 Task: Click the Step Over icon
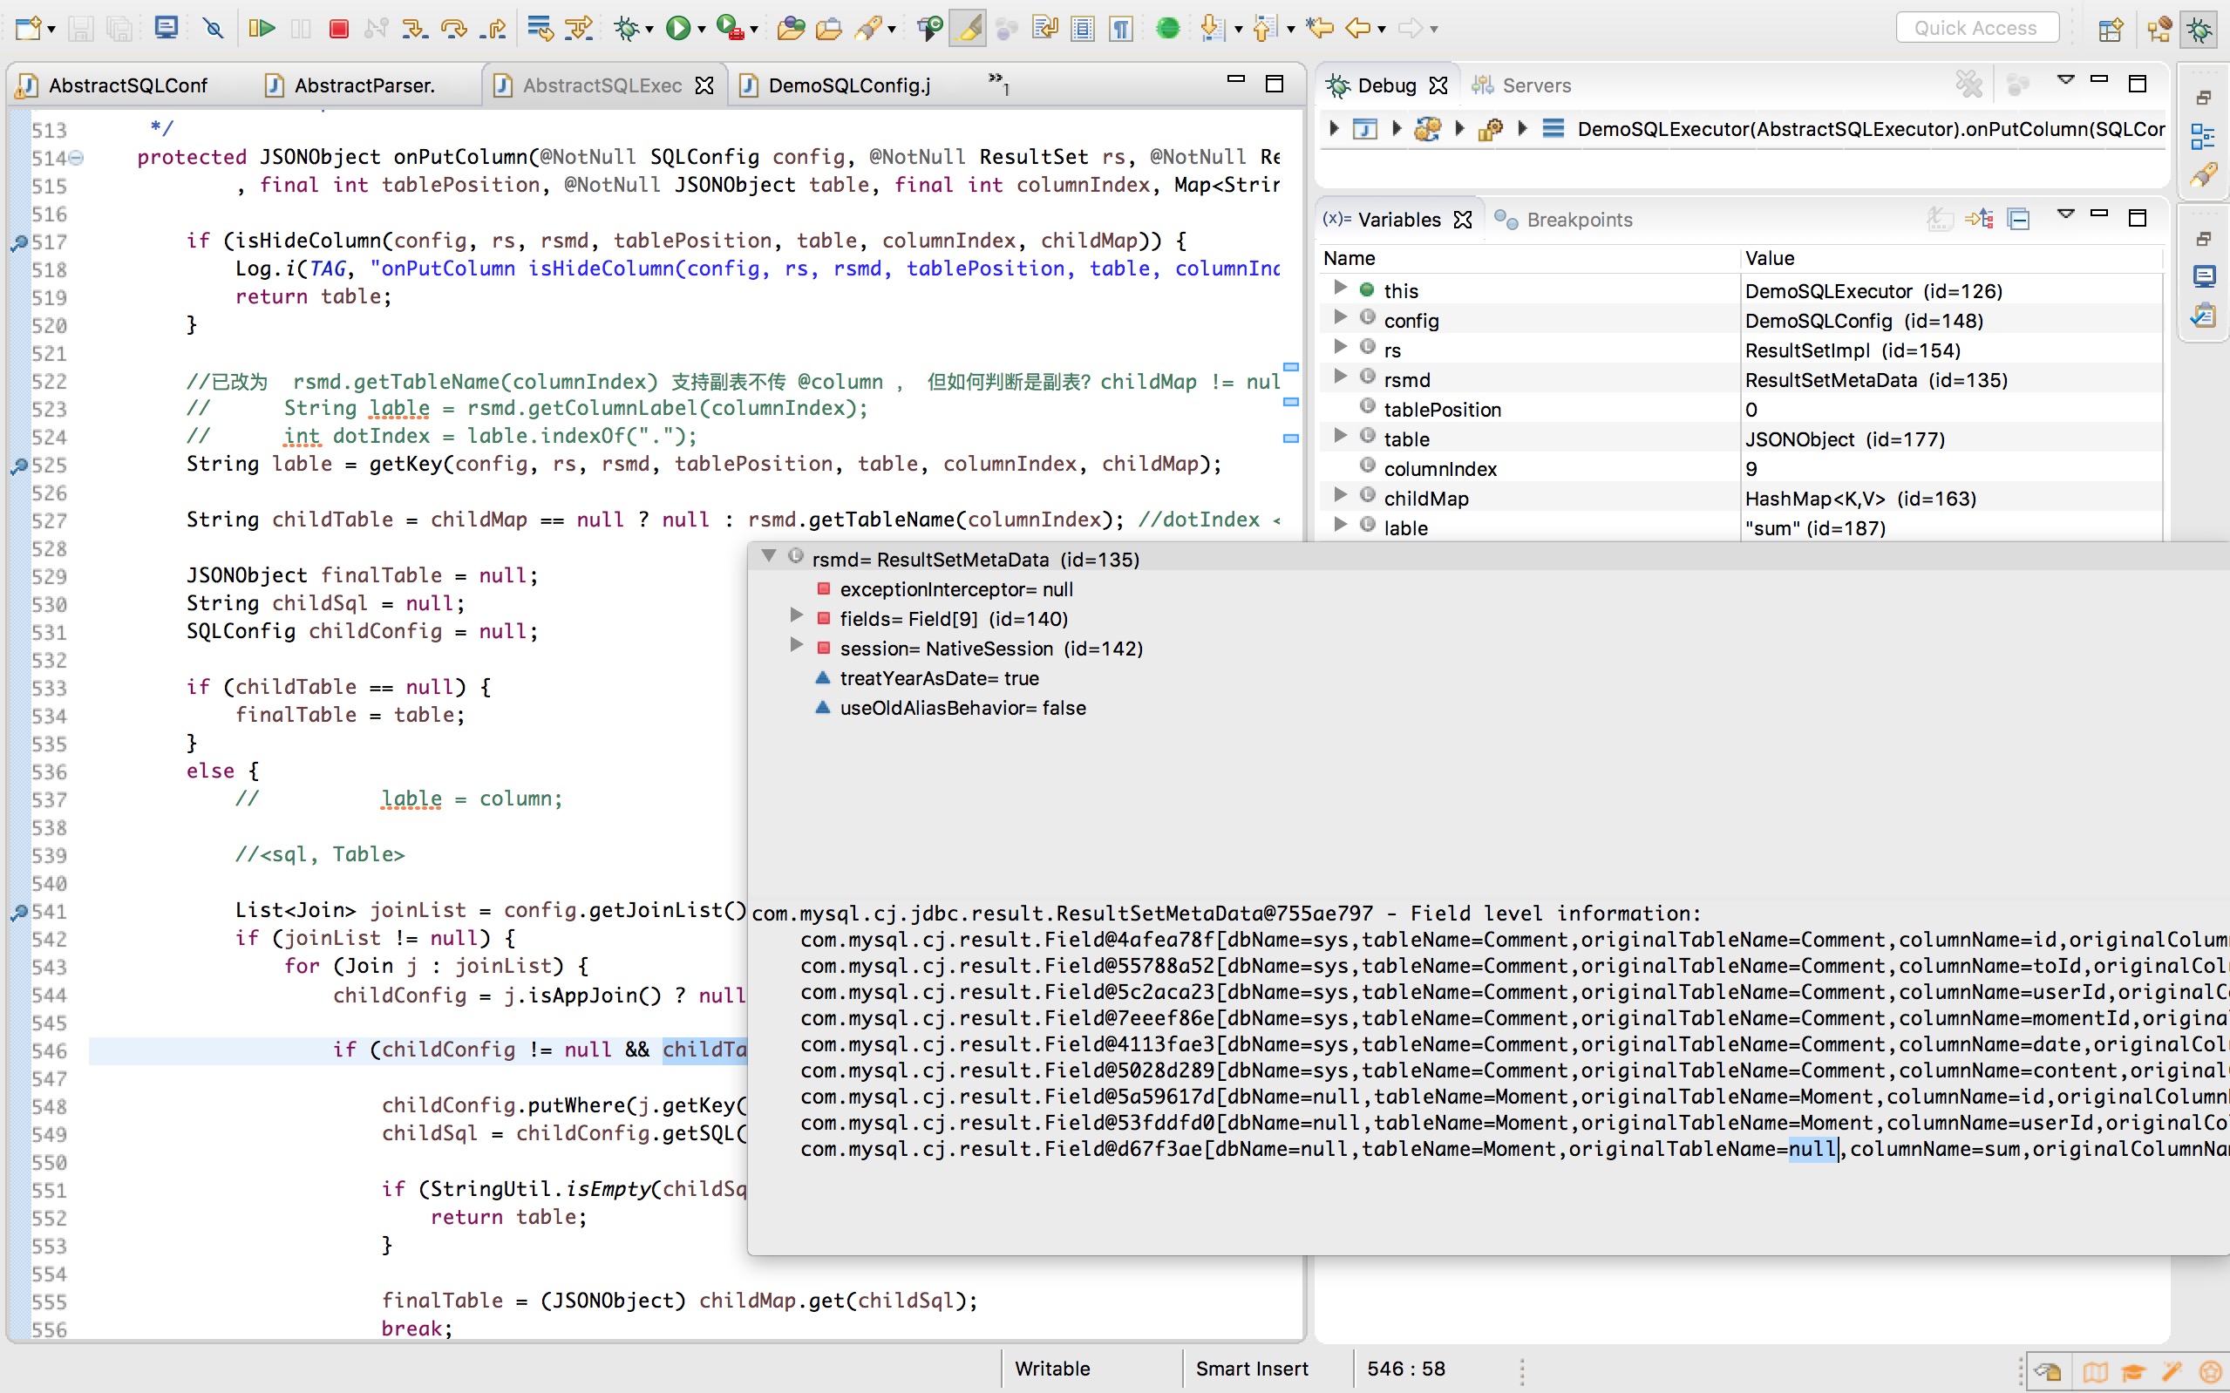(x=453, y=29)
